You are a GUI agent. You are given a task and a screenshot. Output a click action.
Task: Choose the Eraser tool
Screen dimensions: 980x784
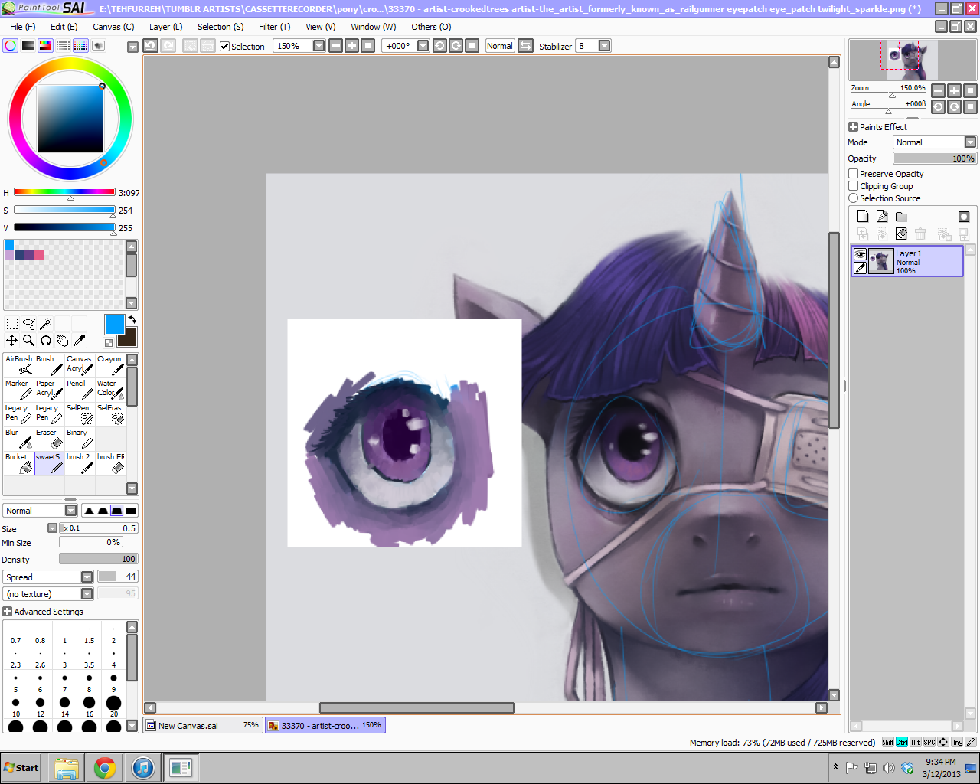pos(50,438)
